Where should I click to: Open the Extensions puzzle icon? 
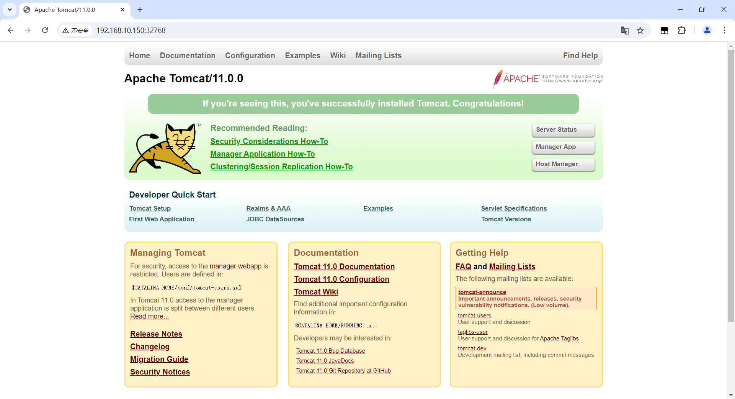tap(682, 30)
